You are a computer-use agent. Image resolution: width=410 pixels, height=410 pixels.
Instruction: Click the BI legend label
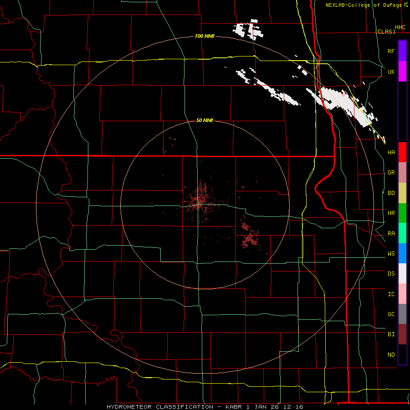click(391, 334)
